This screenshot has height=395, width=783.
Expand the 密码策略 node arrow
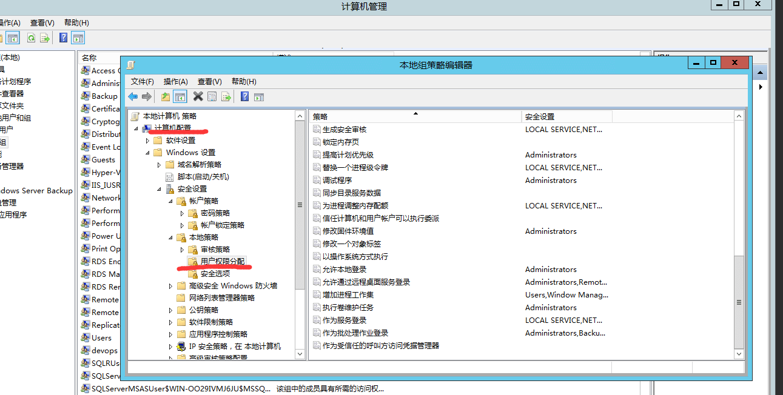click(182, 213)
